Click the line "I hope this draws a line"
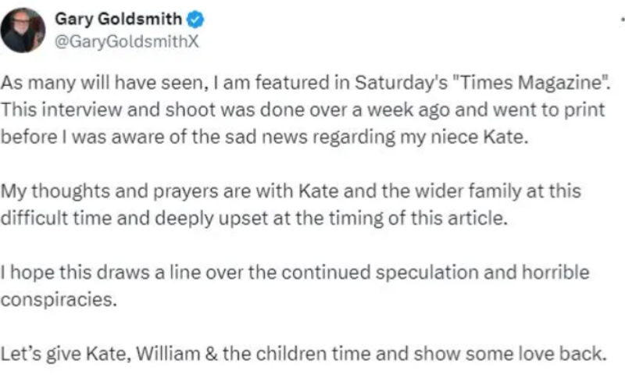 point(295,273)
